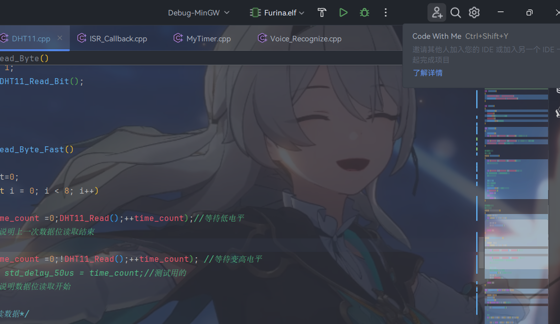Switch to the DHT11.cpp tab
560x324 pixels.
click(31, 38)
